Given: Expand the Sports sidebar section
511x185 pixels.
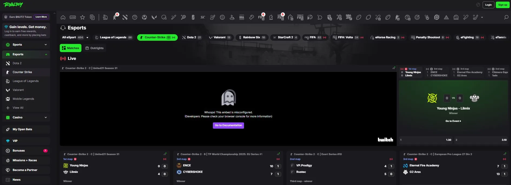Looking at the screenshot, I should [x=45, y=44].
